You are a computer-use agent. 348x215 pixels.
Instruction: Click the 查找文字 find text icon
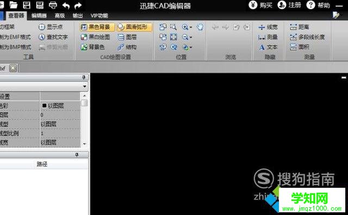click(42, 37)
